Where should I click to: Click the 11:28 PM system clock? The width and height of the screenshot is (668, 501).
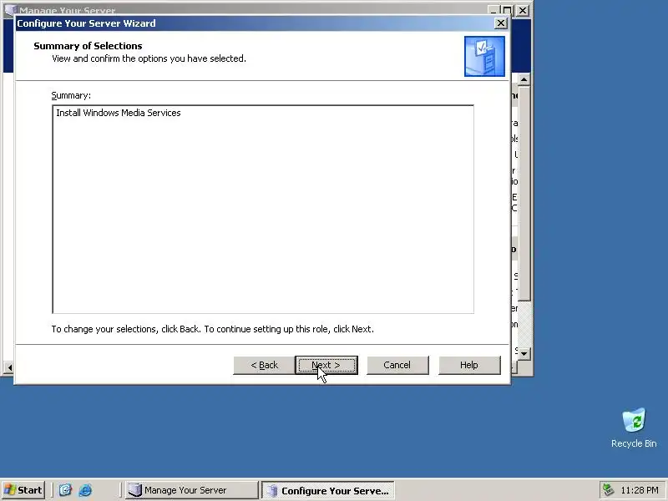click(x=640, y=490)
